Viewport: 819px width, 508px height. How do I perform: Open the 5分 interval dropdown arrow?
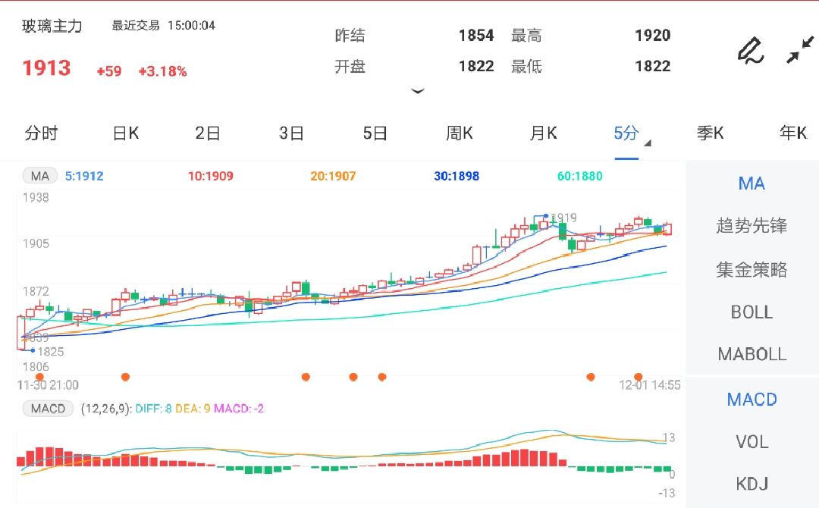click(x=648, y=141)
